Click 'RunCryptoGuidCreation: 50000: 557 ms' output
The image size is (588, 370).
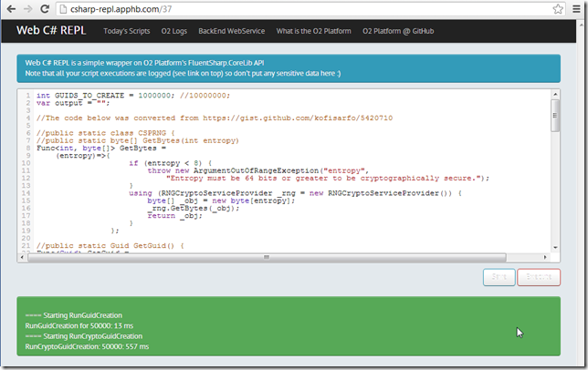coord(87,347)
